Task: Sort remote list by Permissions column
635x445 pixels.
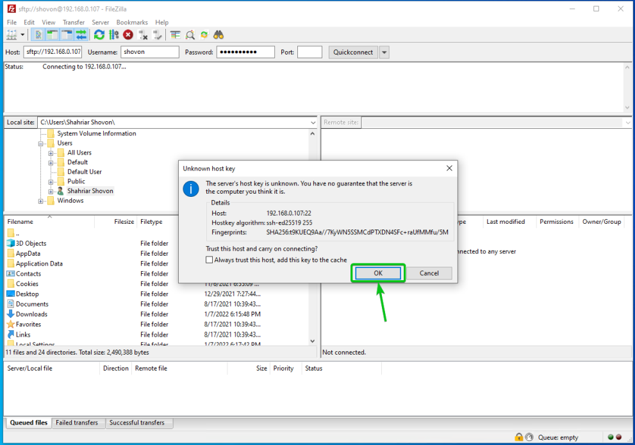Action: point(556,222)
